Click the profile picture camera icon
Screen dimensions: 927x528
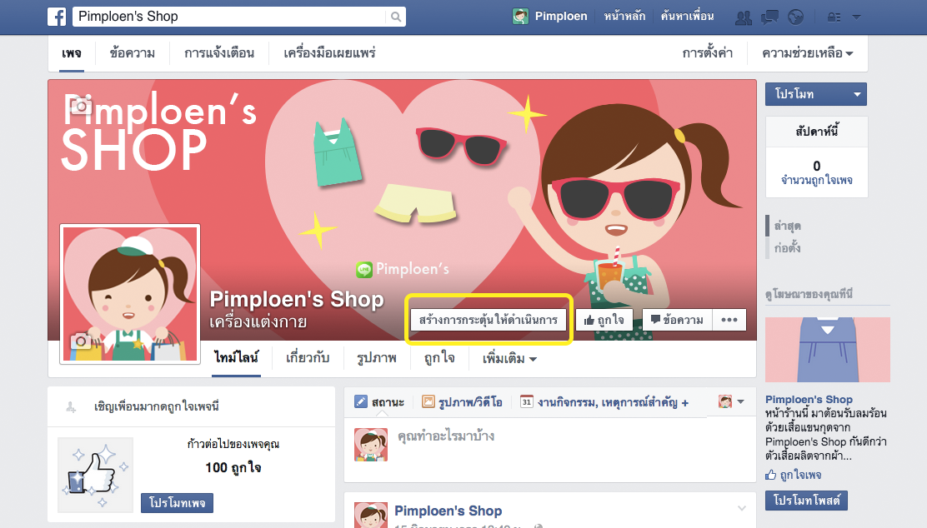click(81, 341)
